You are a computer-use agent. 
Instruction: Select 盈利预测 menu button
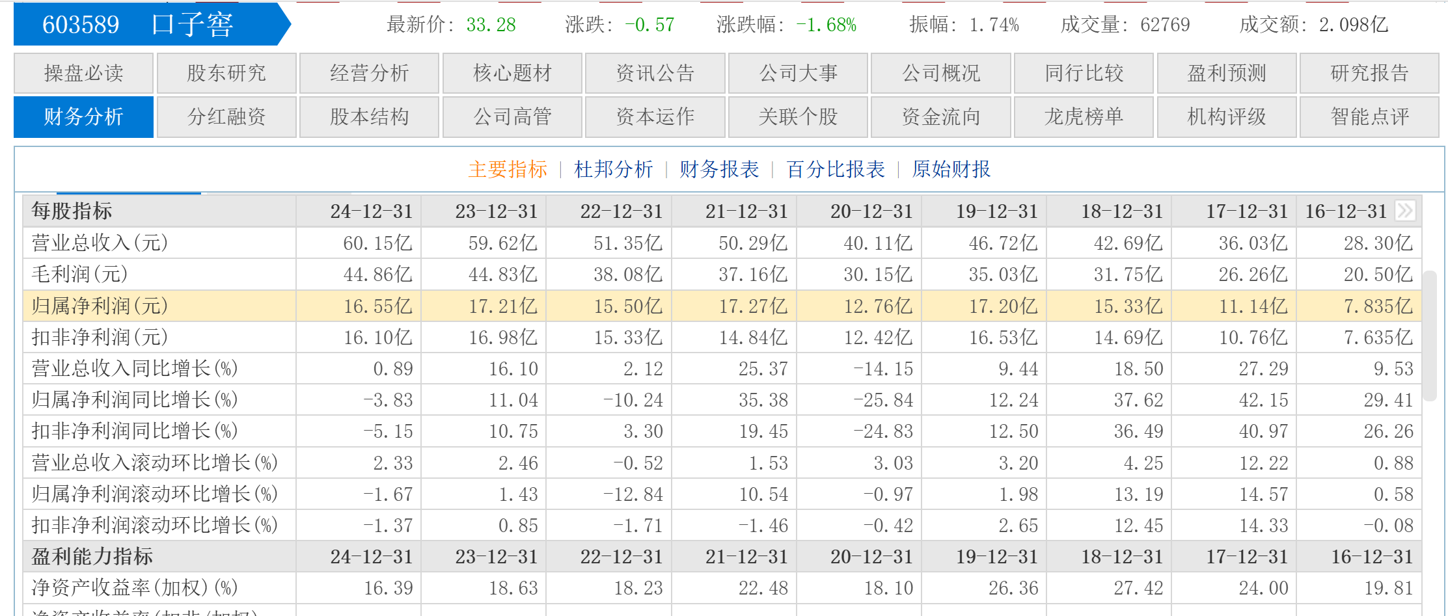pos(1227,73)
